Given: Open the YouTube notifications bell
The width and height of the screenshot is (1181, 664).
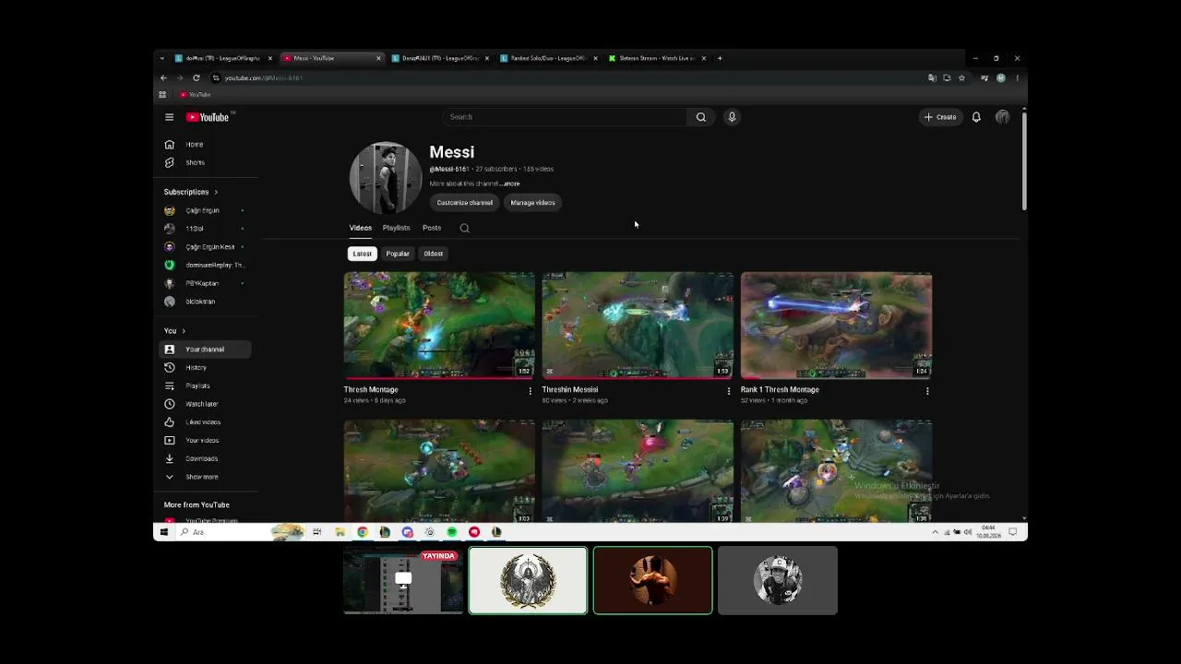Looking at the screenshot, I should coord(976,117).
